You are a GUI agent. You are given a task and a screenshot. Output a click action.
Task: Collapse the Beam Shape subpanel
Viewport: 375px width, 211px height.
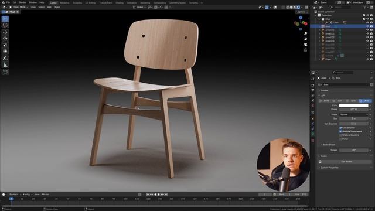coord(329,145)
